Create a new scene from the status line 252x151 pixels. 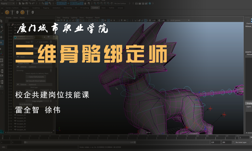tap(20, 3)
